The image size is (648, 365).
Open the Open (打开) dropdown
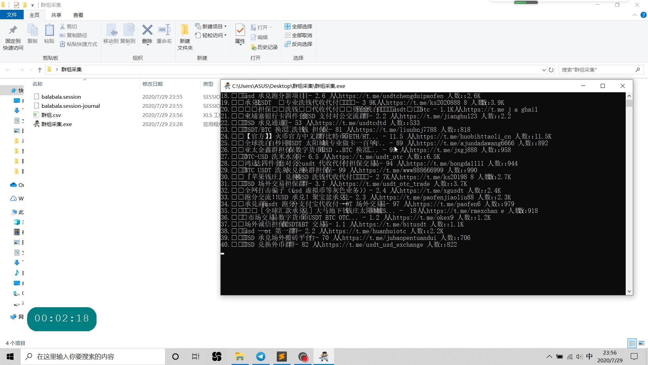point(262,27)
